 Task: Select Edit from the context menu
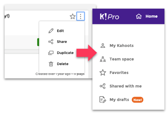click(60, 31)
